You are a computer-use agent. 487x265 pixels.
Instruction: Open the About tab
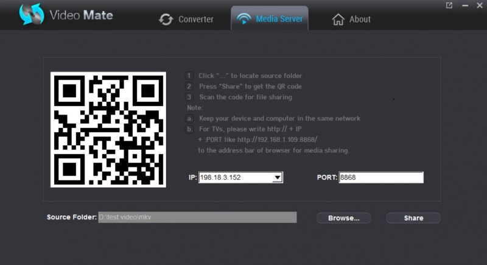(x=360, y=19)
